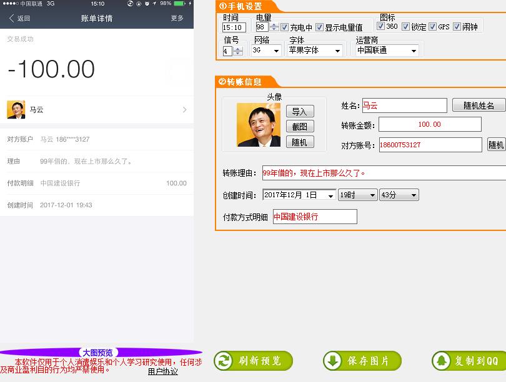Click the 对方账号 input field
Image resolution: width=506 pixels, height=382 pixels.
430,145
